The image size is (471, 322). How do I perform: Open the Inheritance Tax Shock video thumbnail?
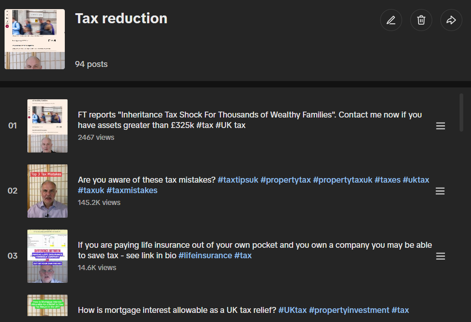pyautogui.click(x=47, y=126)
